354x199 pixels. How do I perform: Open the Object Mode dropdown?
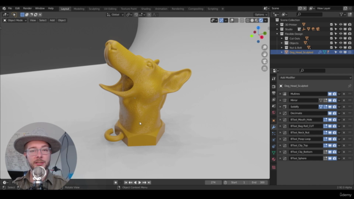pyautogui.click(x=15, y=20)
